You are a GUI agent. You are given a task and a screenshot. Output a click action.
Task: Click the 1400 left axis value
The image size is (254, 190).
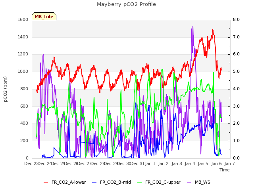coord(23,37)
